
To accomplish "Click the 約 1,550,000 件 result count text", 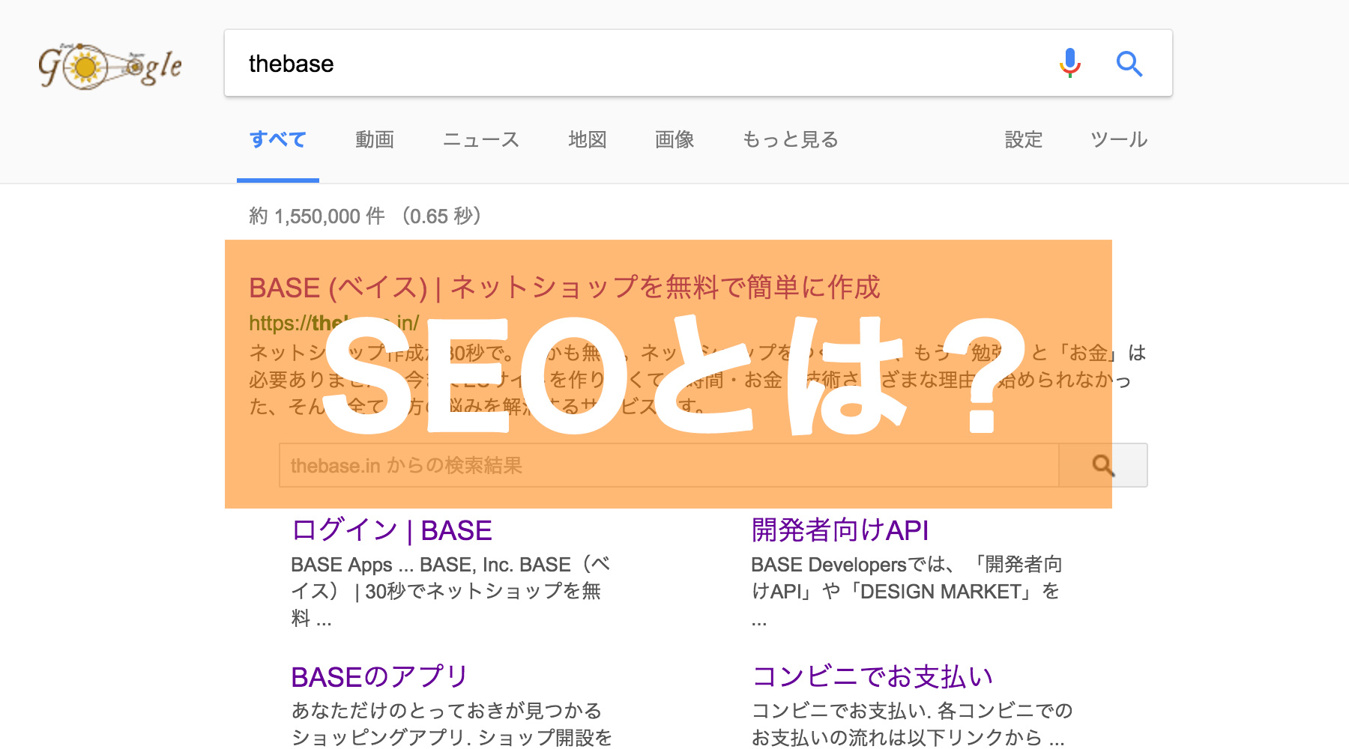I will point(366,216).
